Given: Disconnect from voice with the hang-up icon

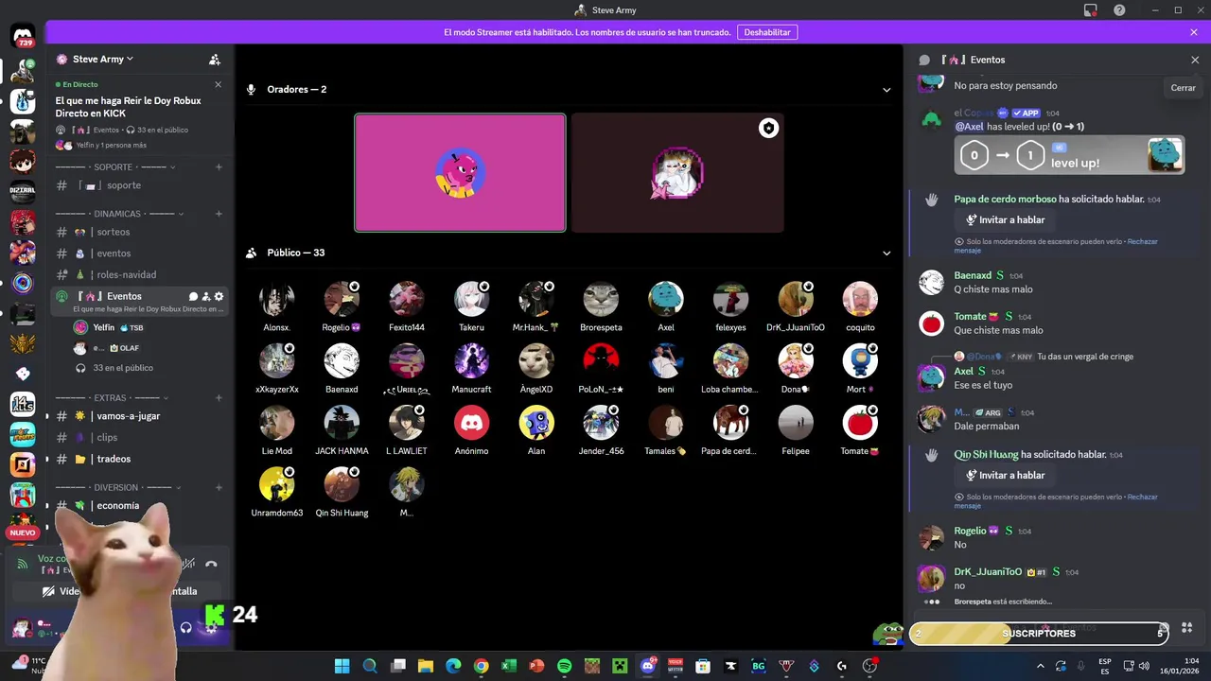Looking at the screenshot, I should click(x=211, y=565).
